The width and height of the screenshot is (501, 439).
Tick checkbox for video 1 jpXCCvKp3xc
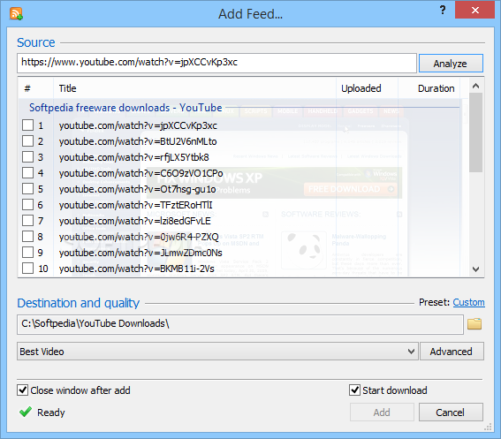click(x=27, y=125)
